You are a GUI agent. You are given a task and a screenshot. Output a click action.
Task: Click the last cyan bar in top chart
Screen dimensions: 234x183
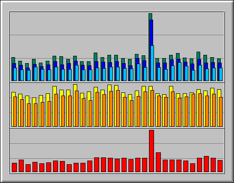pyautogui.click(x=221, y=74)
